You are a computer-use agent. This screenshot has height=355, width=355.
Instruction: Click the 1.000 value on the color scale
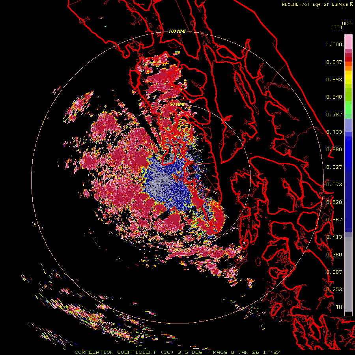(x=334, y=44)
